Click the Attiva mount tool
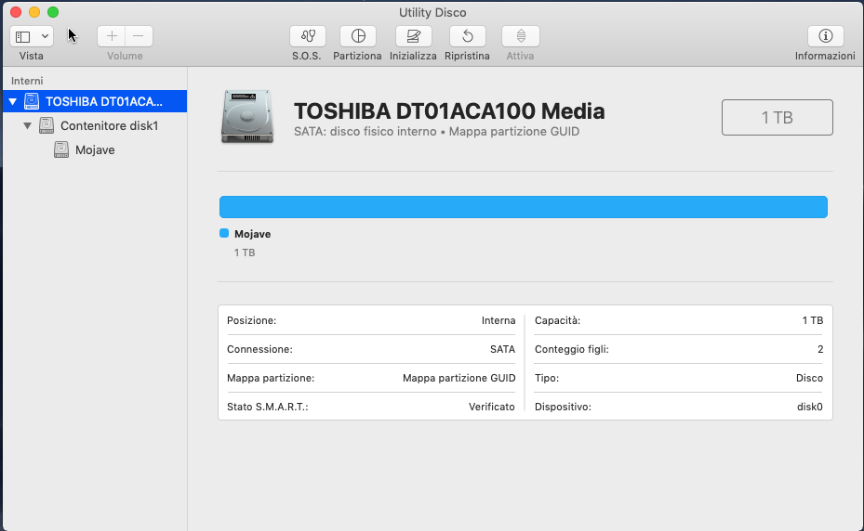Screen dimensions: 864x531 521,36
